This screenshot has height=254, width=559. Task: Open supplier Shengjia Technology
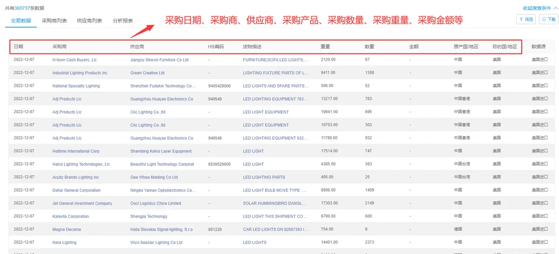pos(149,216)
